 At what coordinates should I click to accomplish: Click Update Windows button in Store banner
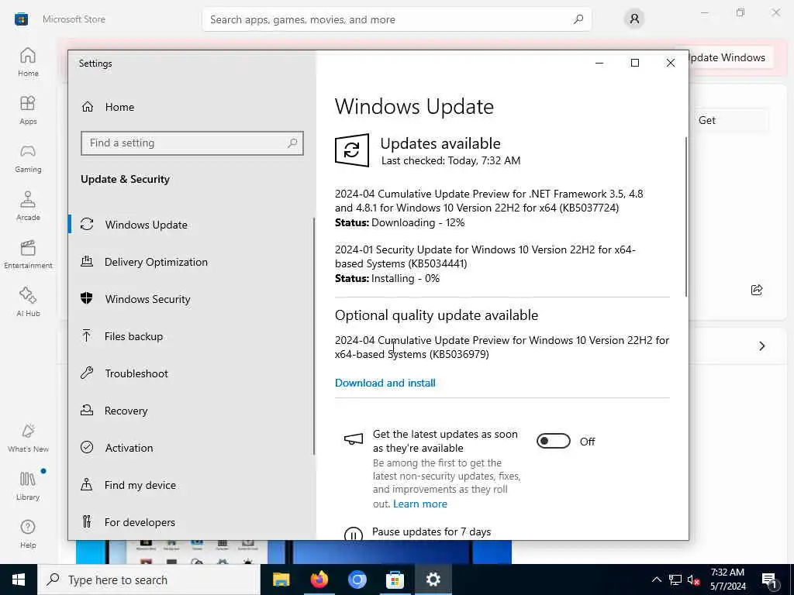(729, 57)
